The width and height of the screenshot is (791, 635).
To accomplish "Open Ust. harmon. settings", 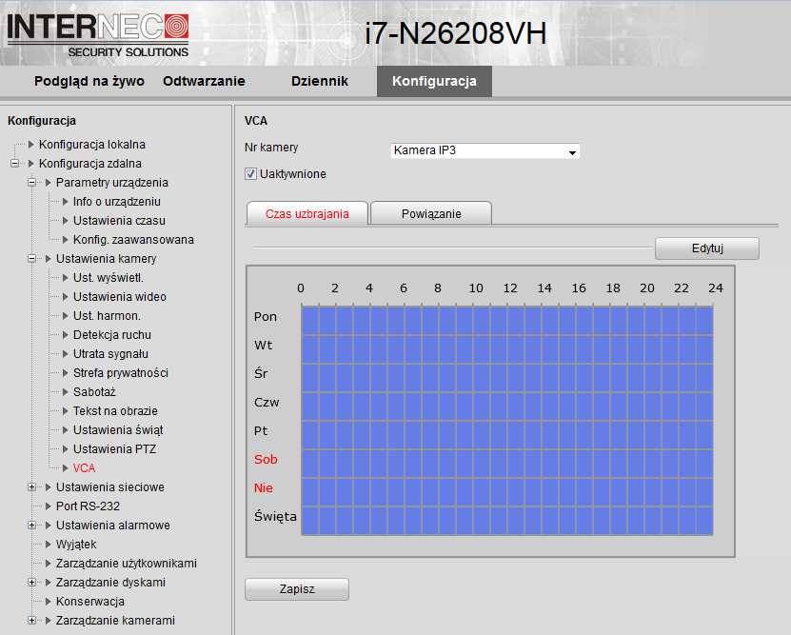I will tap(107, 316).
